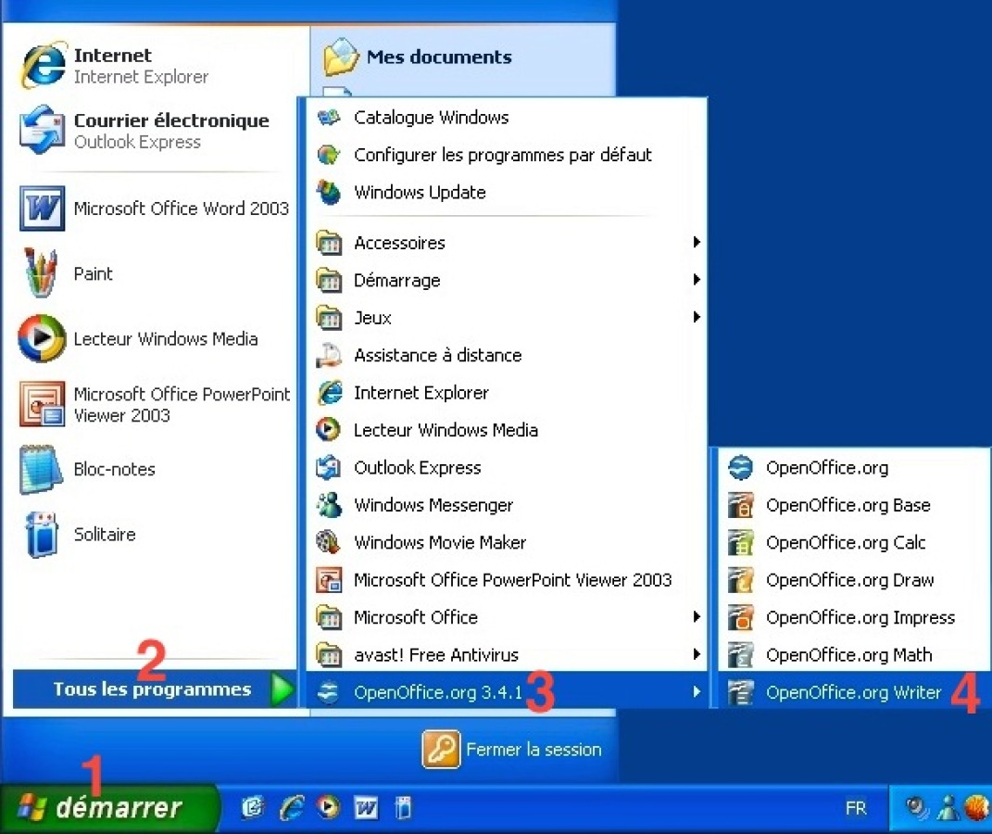
Task: Launch OpenOffice.org Math
Action: point(854,654)
